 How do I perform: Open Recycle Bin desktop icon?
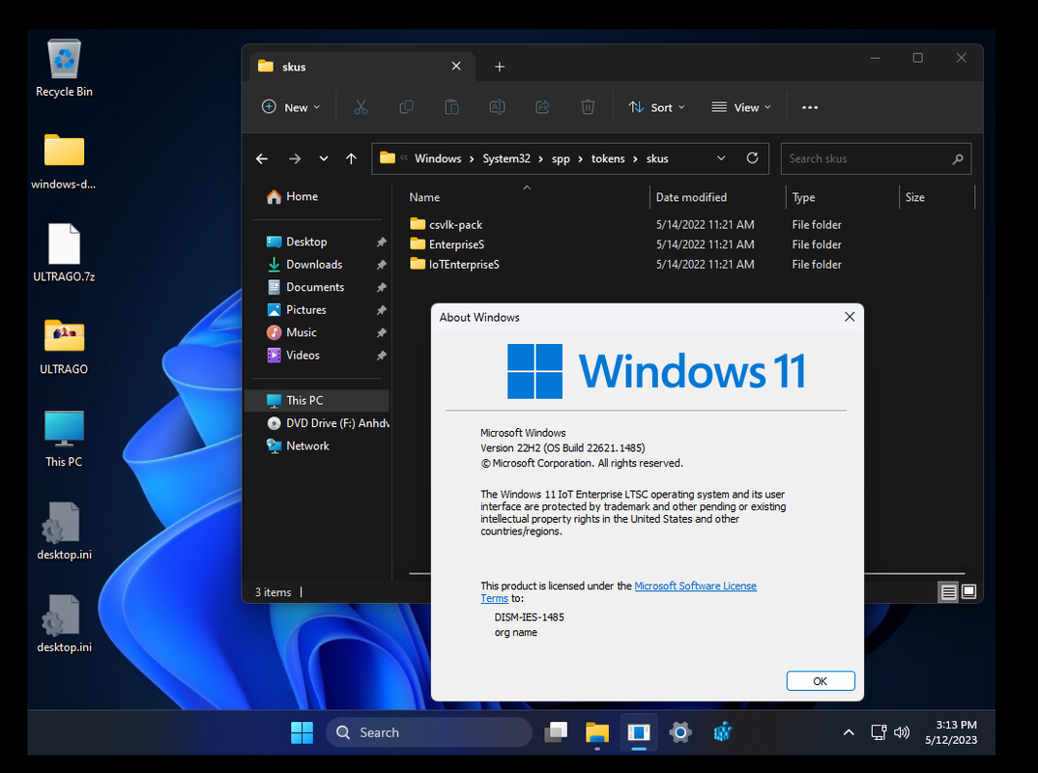pos(64,69)
